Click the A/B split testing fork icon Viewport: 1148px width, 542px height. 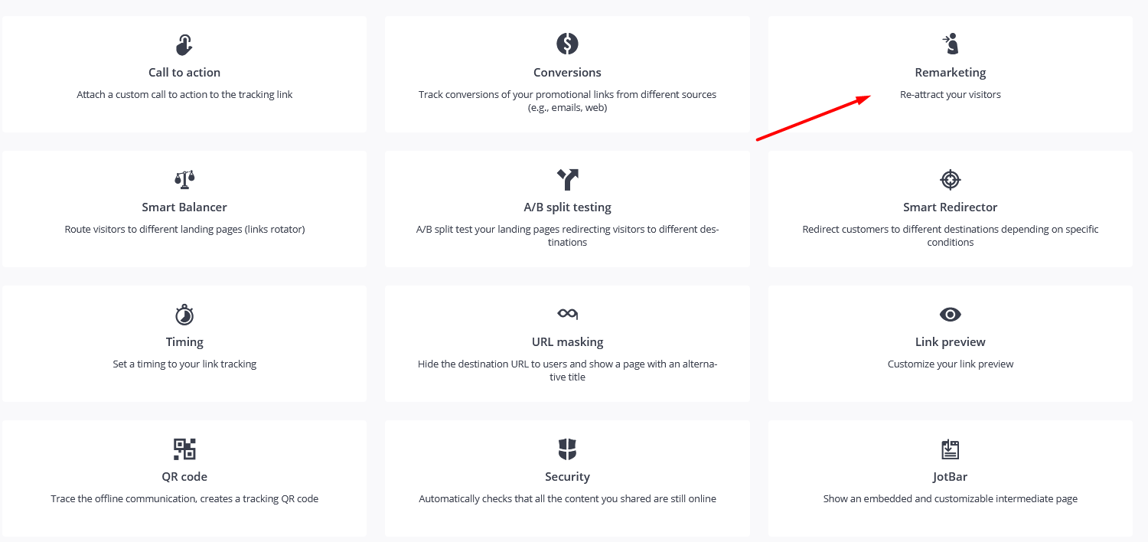(x=567, y=179)
